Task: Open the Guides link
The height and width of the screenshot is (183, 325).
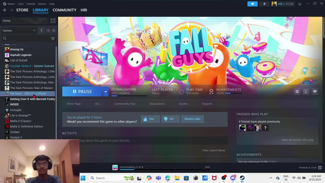Action: click(183, 104)
